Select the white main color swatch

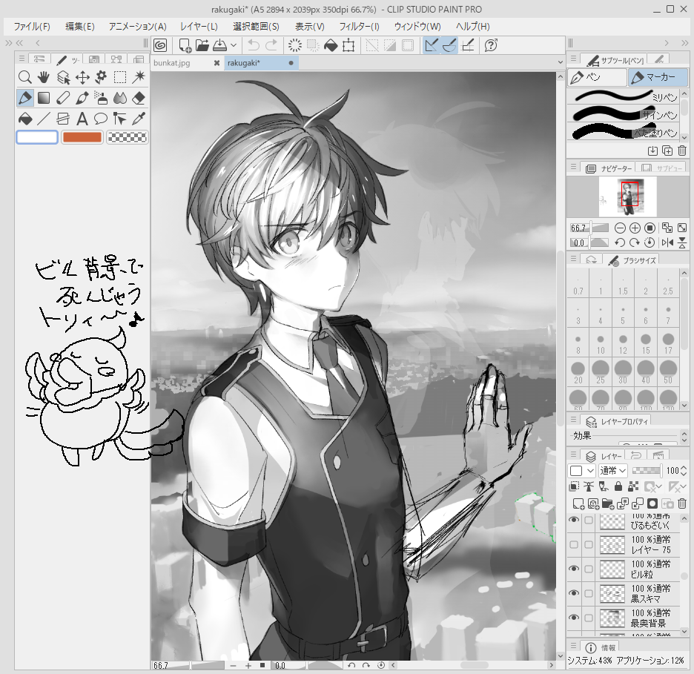click(37, 137)
